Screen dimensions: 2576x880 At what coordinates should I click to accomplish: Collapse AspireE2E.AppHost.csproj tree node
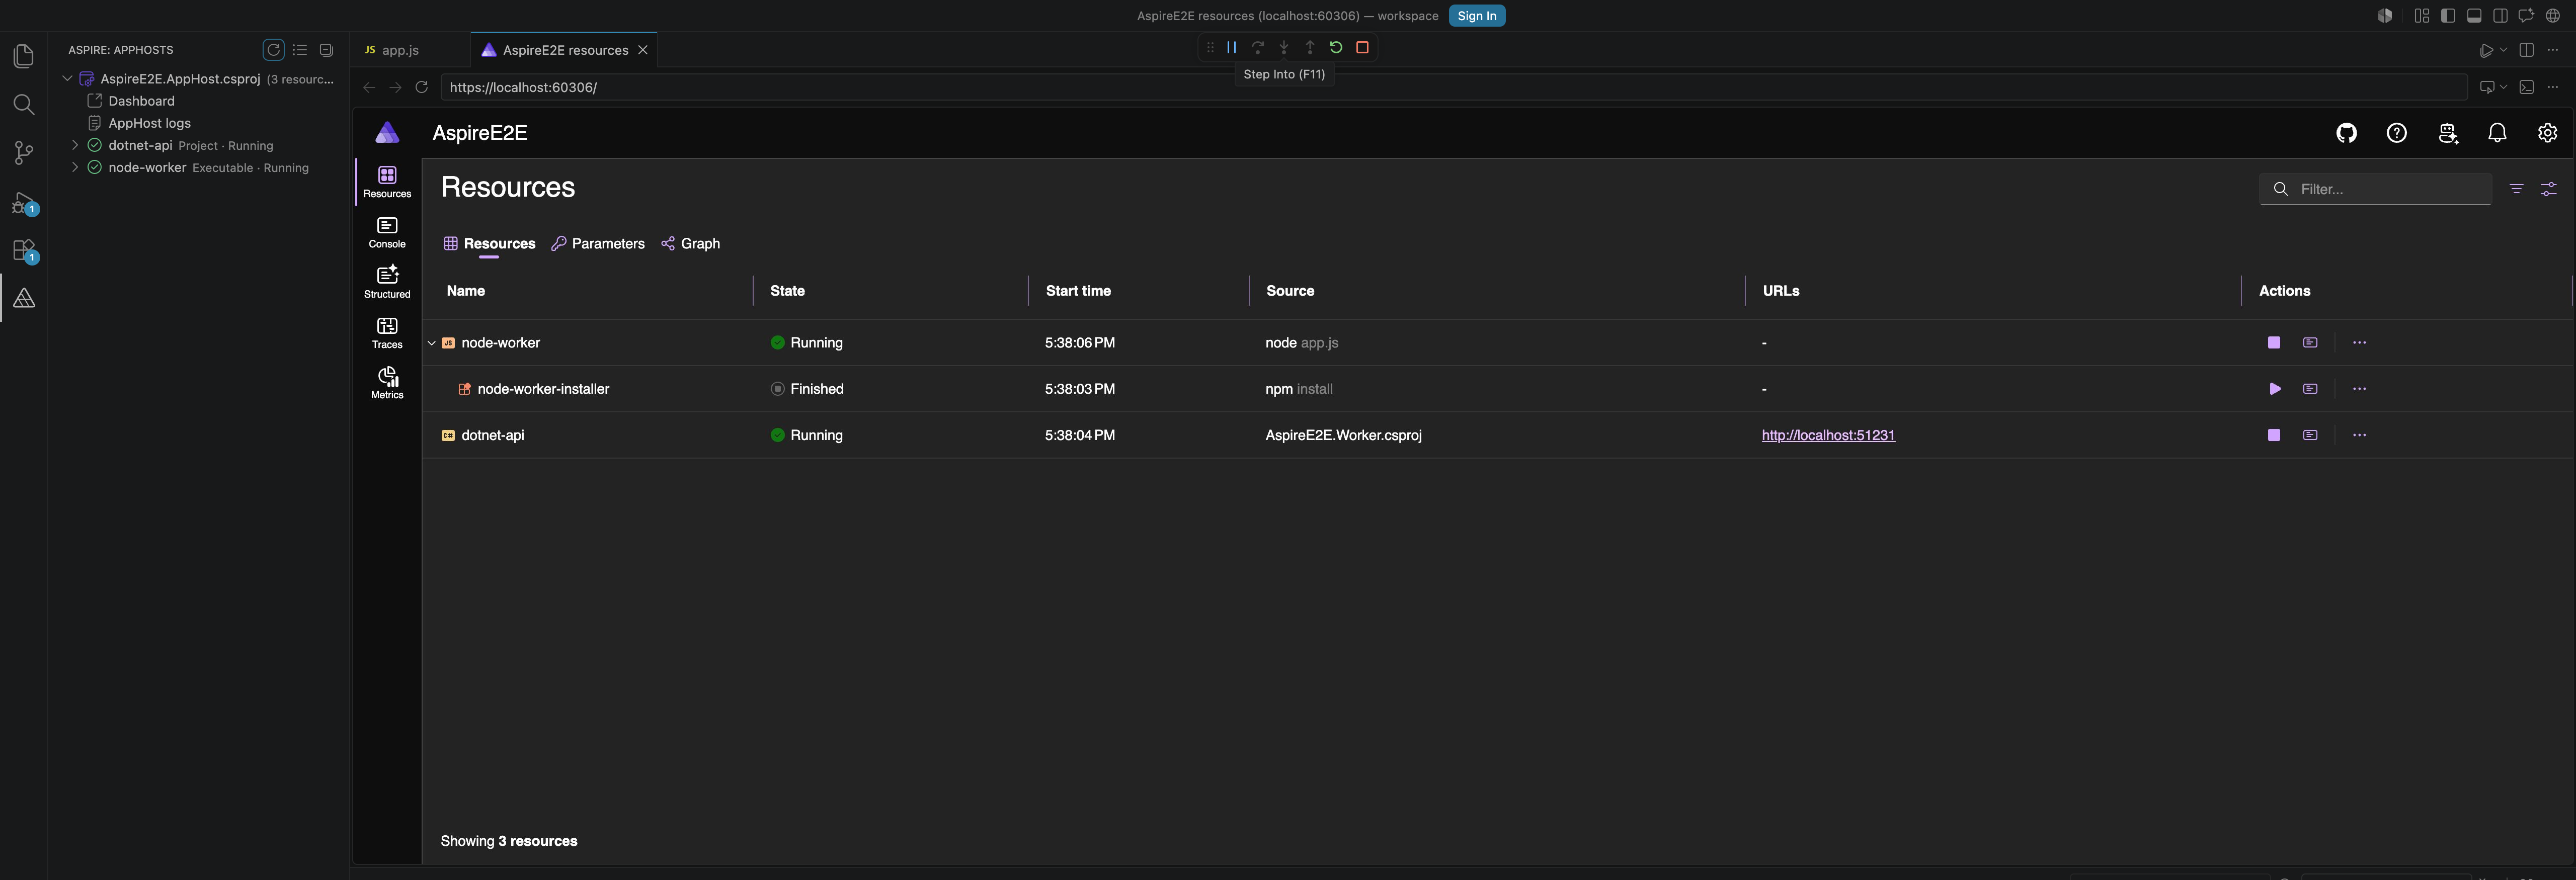point(67,78)
